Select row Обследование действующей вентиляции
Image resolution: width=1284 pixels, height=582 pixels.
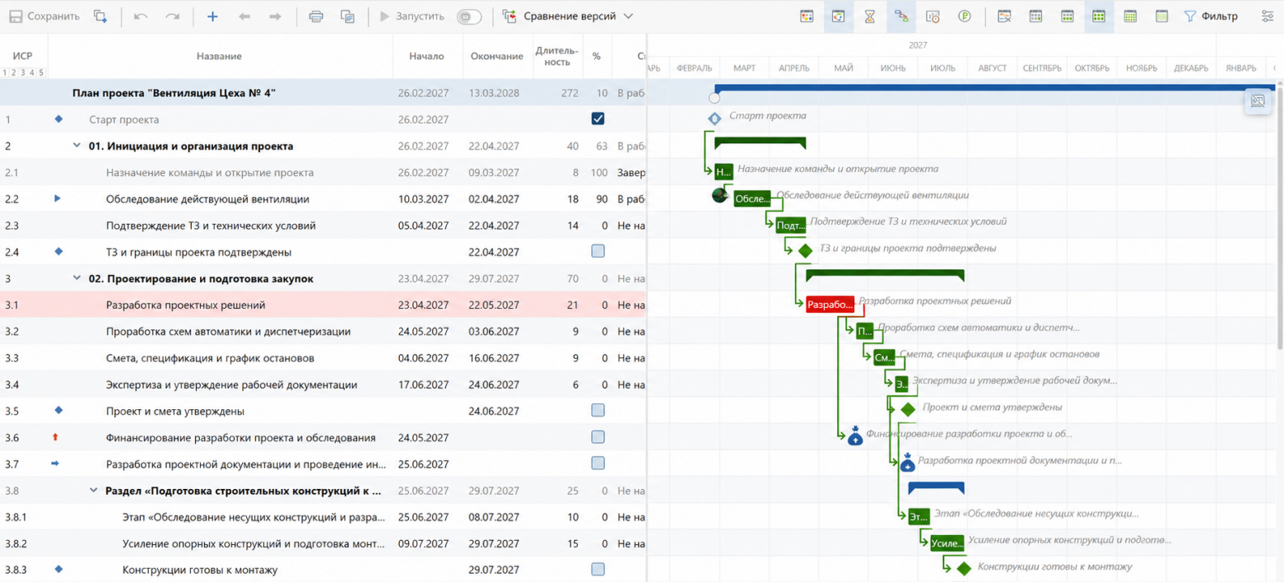coord(323,198)
